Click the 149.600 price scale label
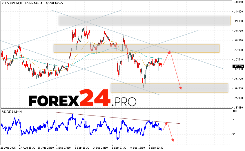The width and height of the screenshot is (245, 151). (238, 11)
